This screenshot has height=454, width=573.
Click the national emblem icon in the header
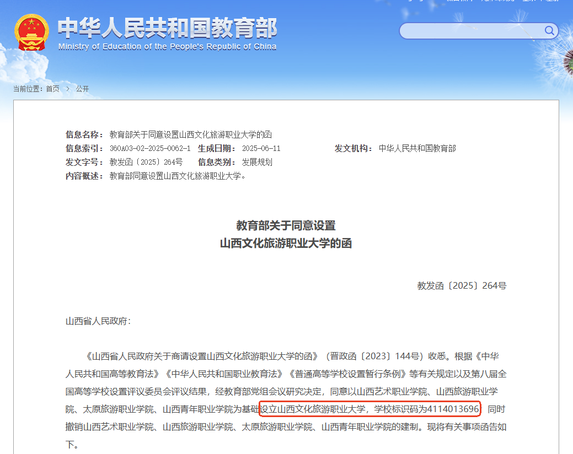pos(31,31)
